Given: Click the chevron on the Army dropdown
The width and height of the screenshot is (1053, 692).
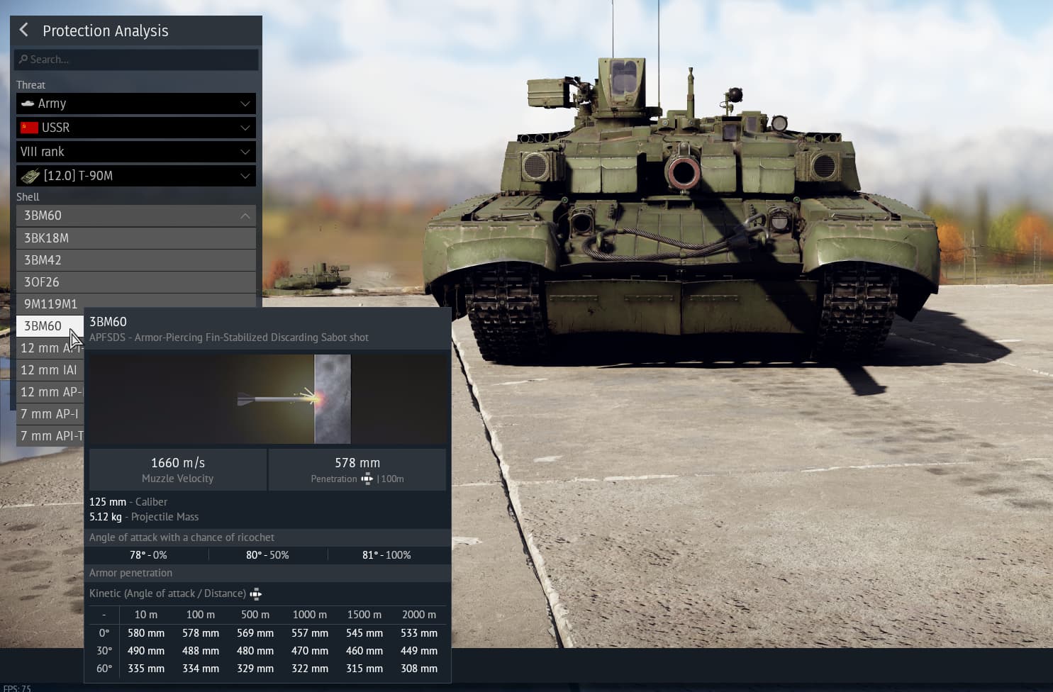Looking at the screenshot, I should coord(245,104).
